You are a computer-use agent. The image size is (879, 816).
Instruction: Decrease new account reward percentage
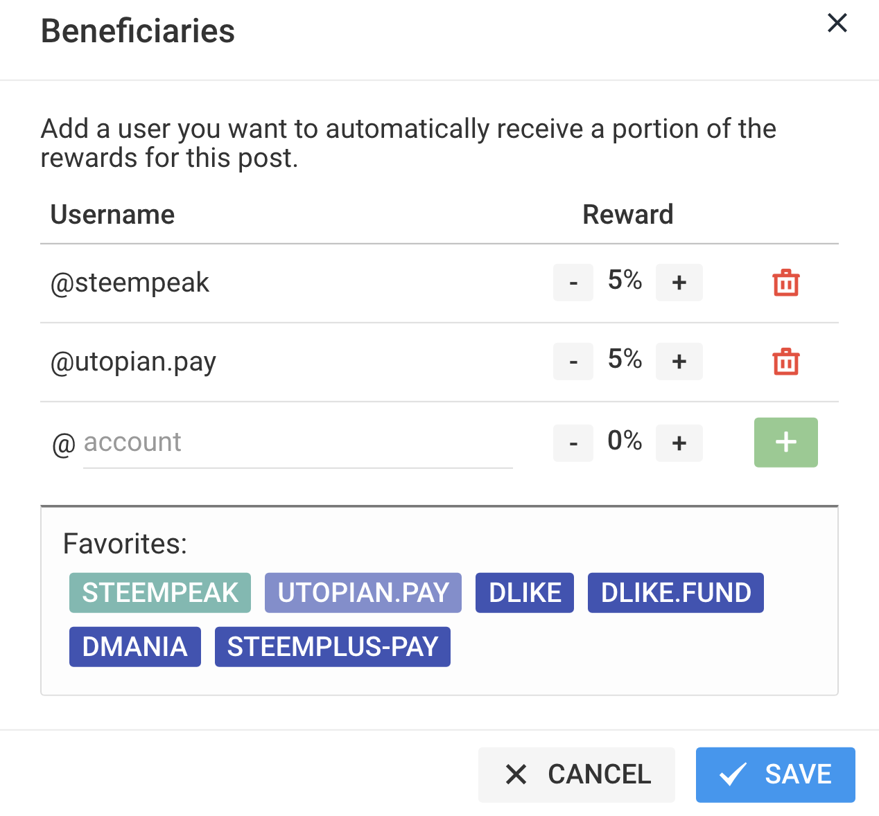coord(573,443)
